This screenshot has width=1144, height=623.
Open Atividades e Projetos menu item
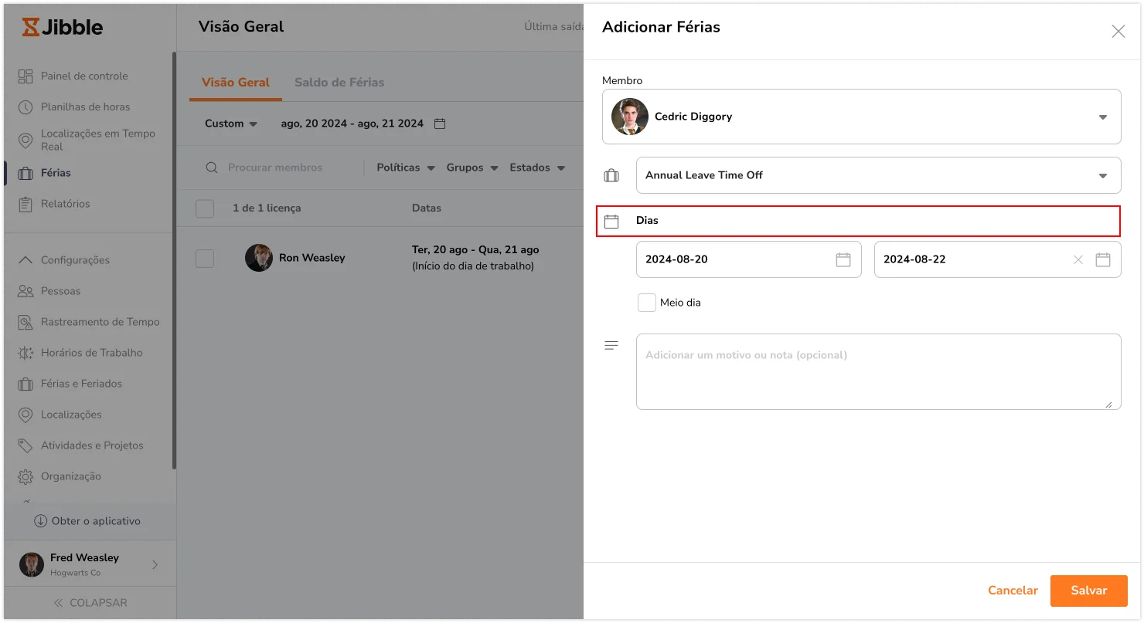[92, 445]
